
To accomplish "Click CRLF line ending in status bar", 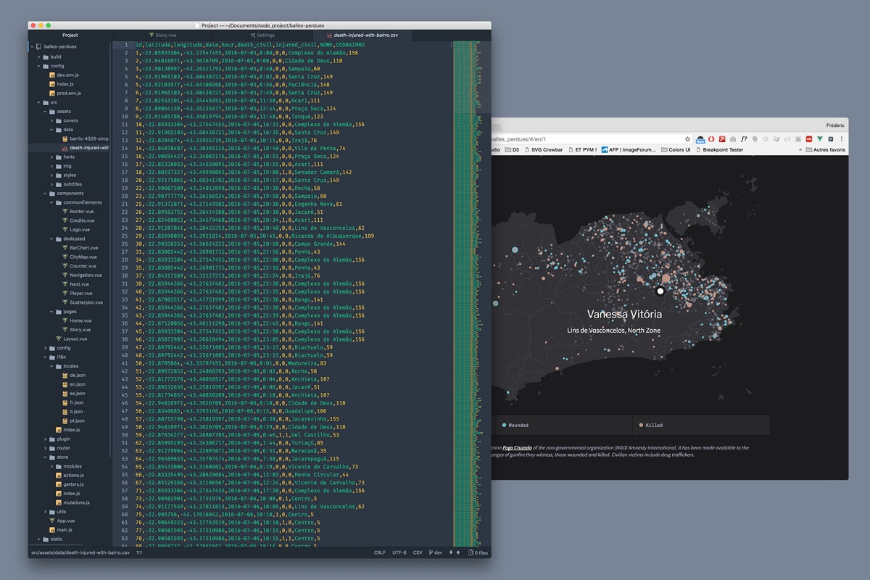I will point(380,552).
